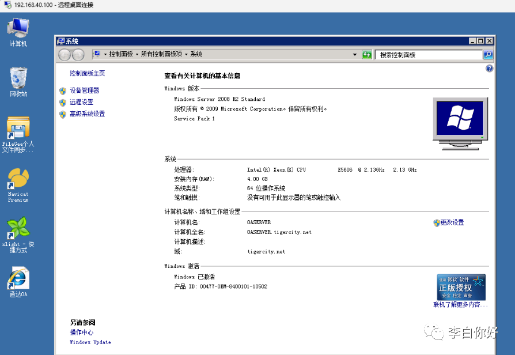515x355 pixels.
Task: Click the search magnifier icon
Action: (488, 55)
